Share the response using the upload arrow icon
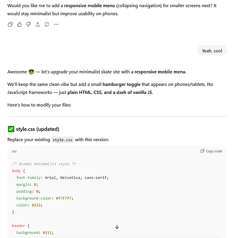Image resolution: width=247 pixels, height=238 pixels. coord(38,24)
